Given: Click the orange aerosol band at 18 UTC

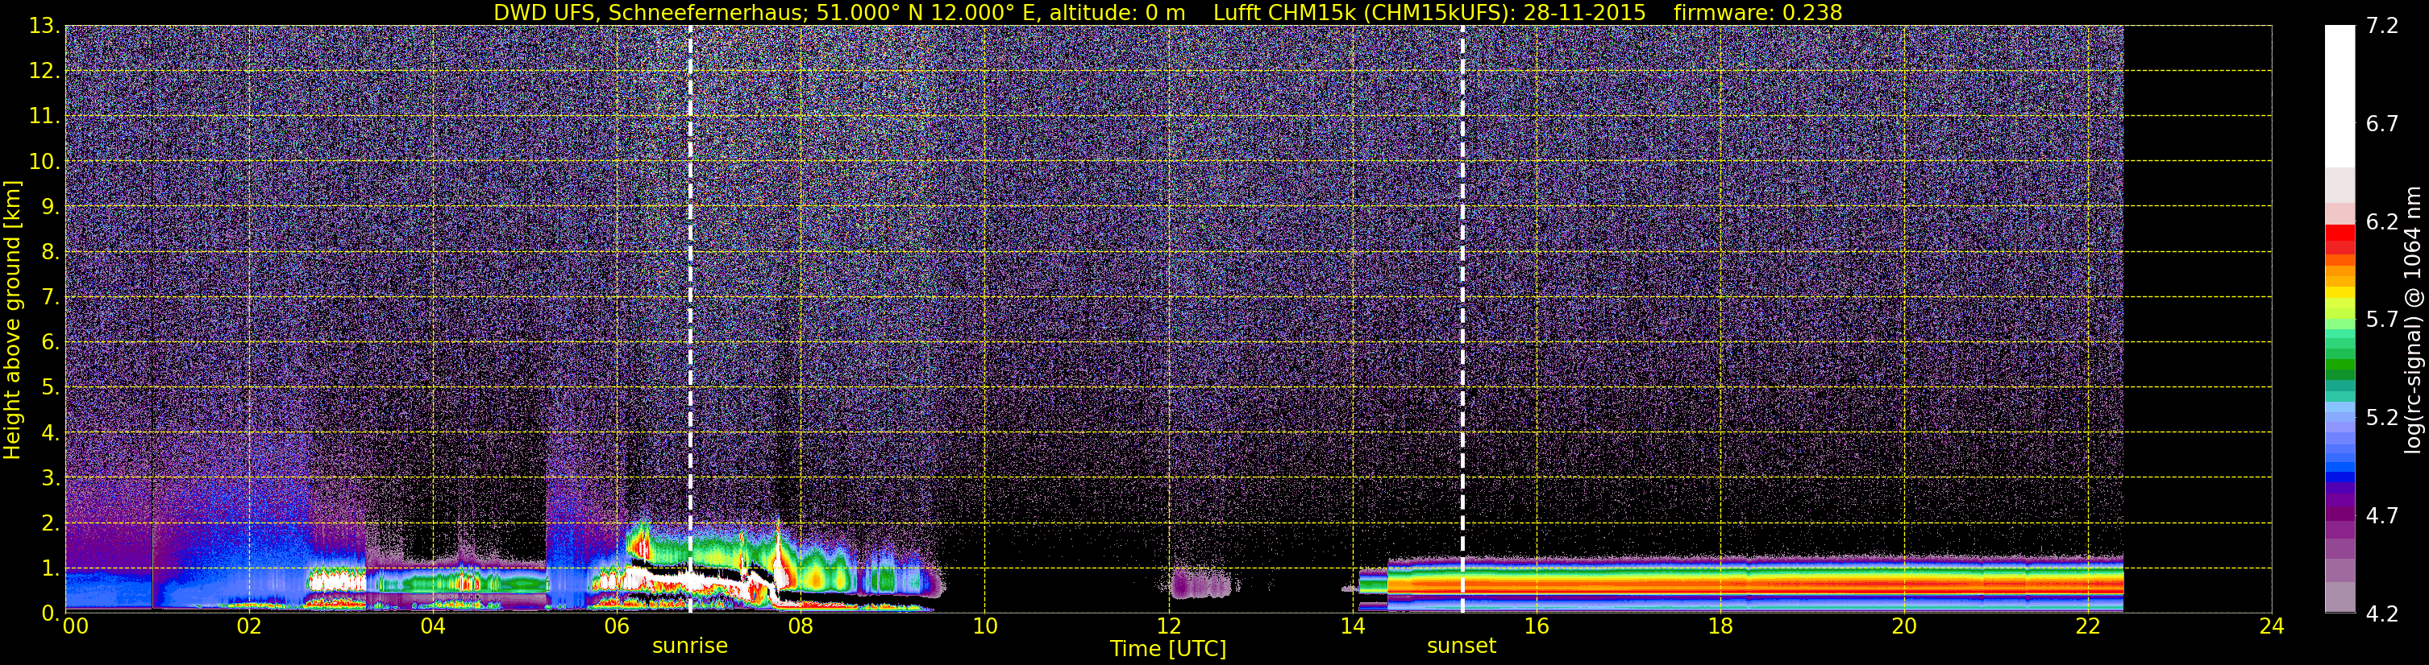Looking at the screenshot, I should [1720, 586].
